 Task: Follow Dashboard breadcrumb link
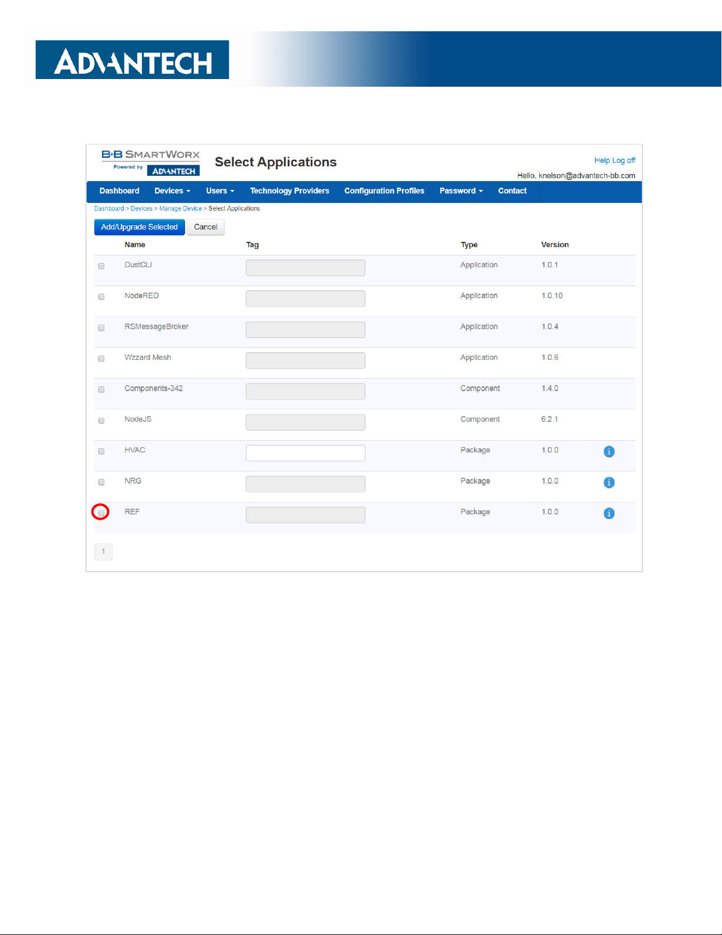109,209
